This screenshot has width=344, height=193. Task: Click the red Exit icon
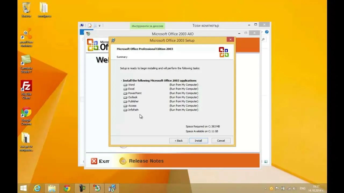[94, 161]
